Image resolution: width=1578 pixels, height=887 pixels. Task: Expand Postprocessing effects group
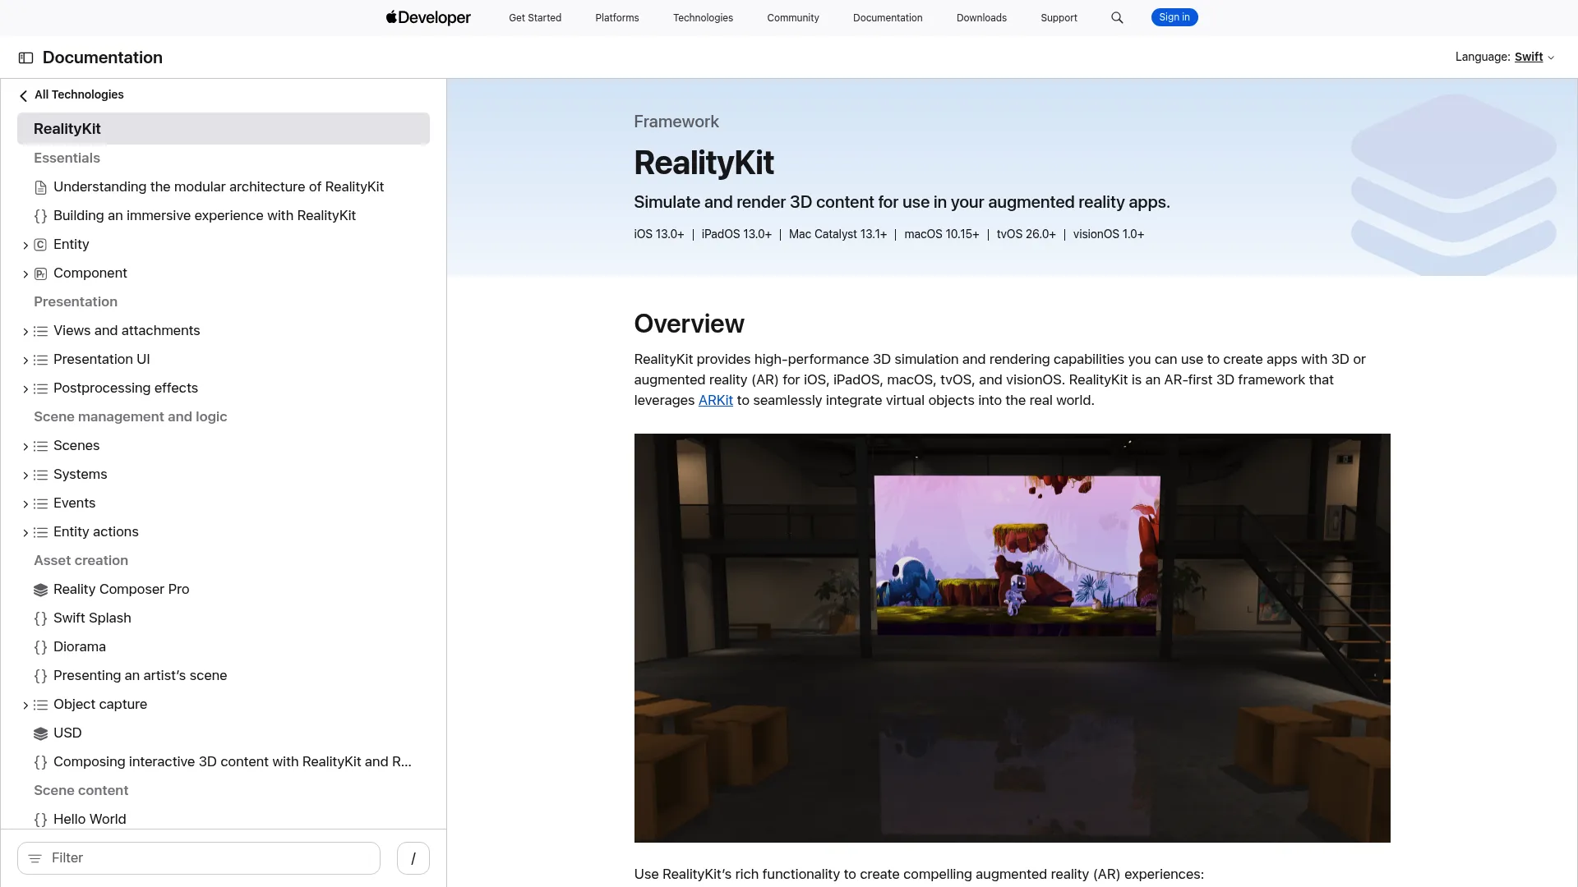[x=25, y=388]
